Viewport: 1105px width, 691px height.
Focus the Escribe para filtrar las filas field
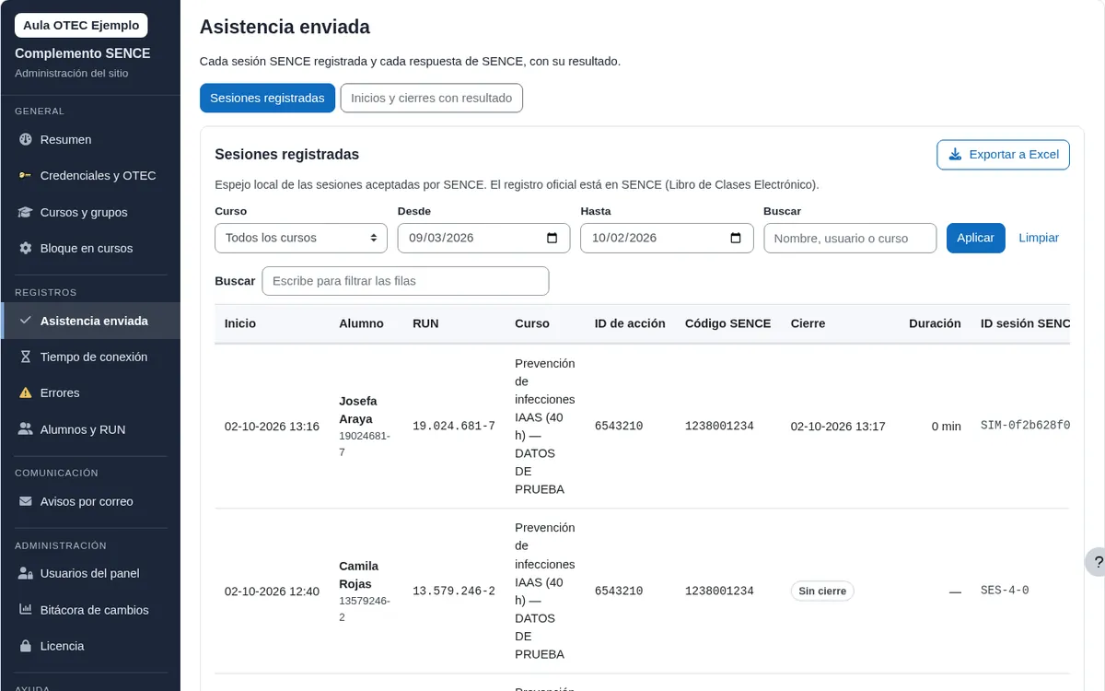[x=405, y=281]
